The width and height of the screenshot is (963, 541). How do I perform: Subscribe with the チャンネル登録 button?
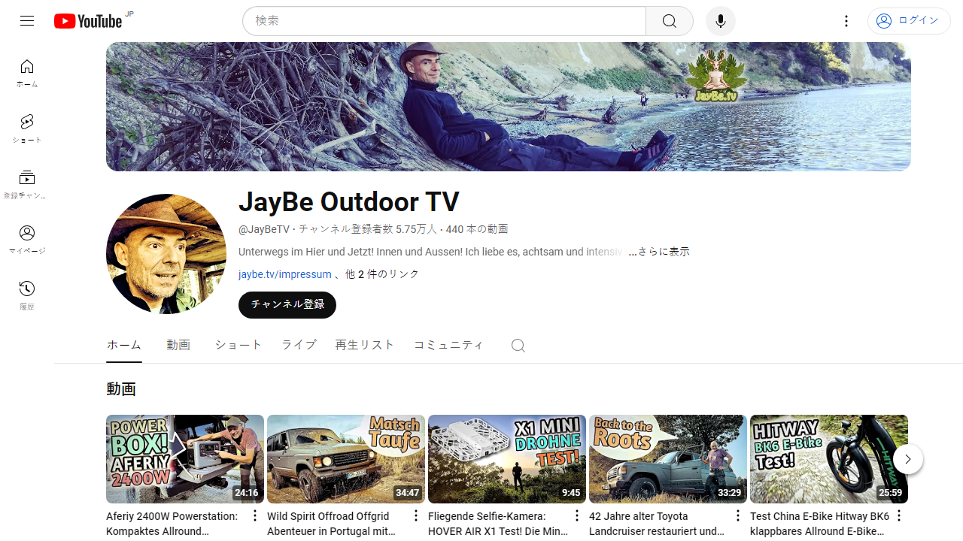click(x=287, y=305)
